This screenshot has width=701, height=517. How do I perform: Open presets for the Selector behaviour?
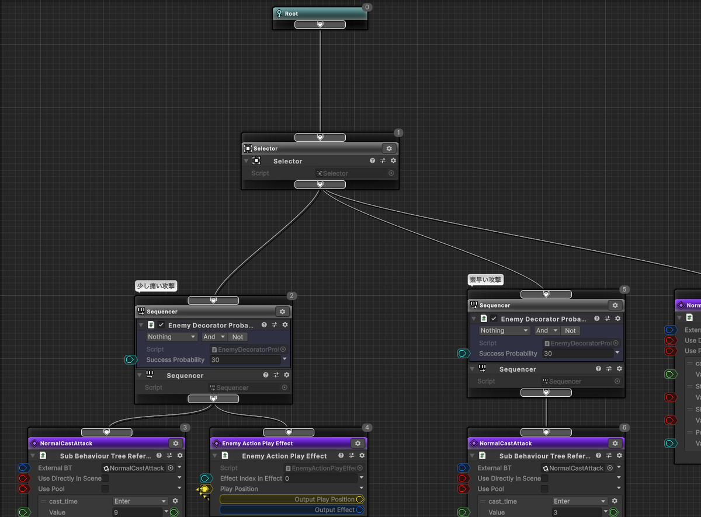pyautogui.click(x=383, y=161)
